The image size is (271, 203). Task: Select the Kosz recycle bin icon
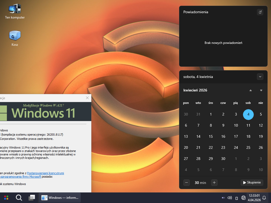pyautogui.click(x=15, y=36)
